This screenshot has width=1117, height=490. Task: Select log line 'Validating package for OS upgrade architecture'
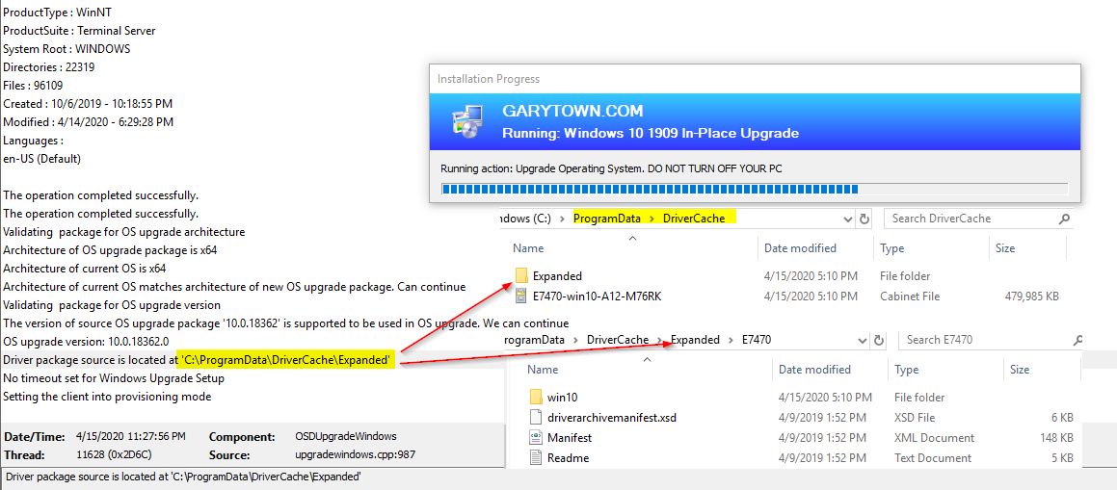124,232
